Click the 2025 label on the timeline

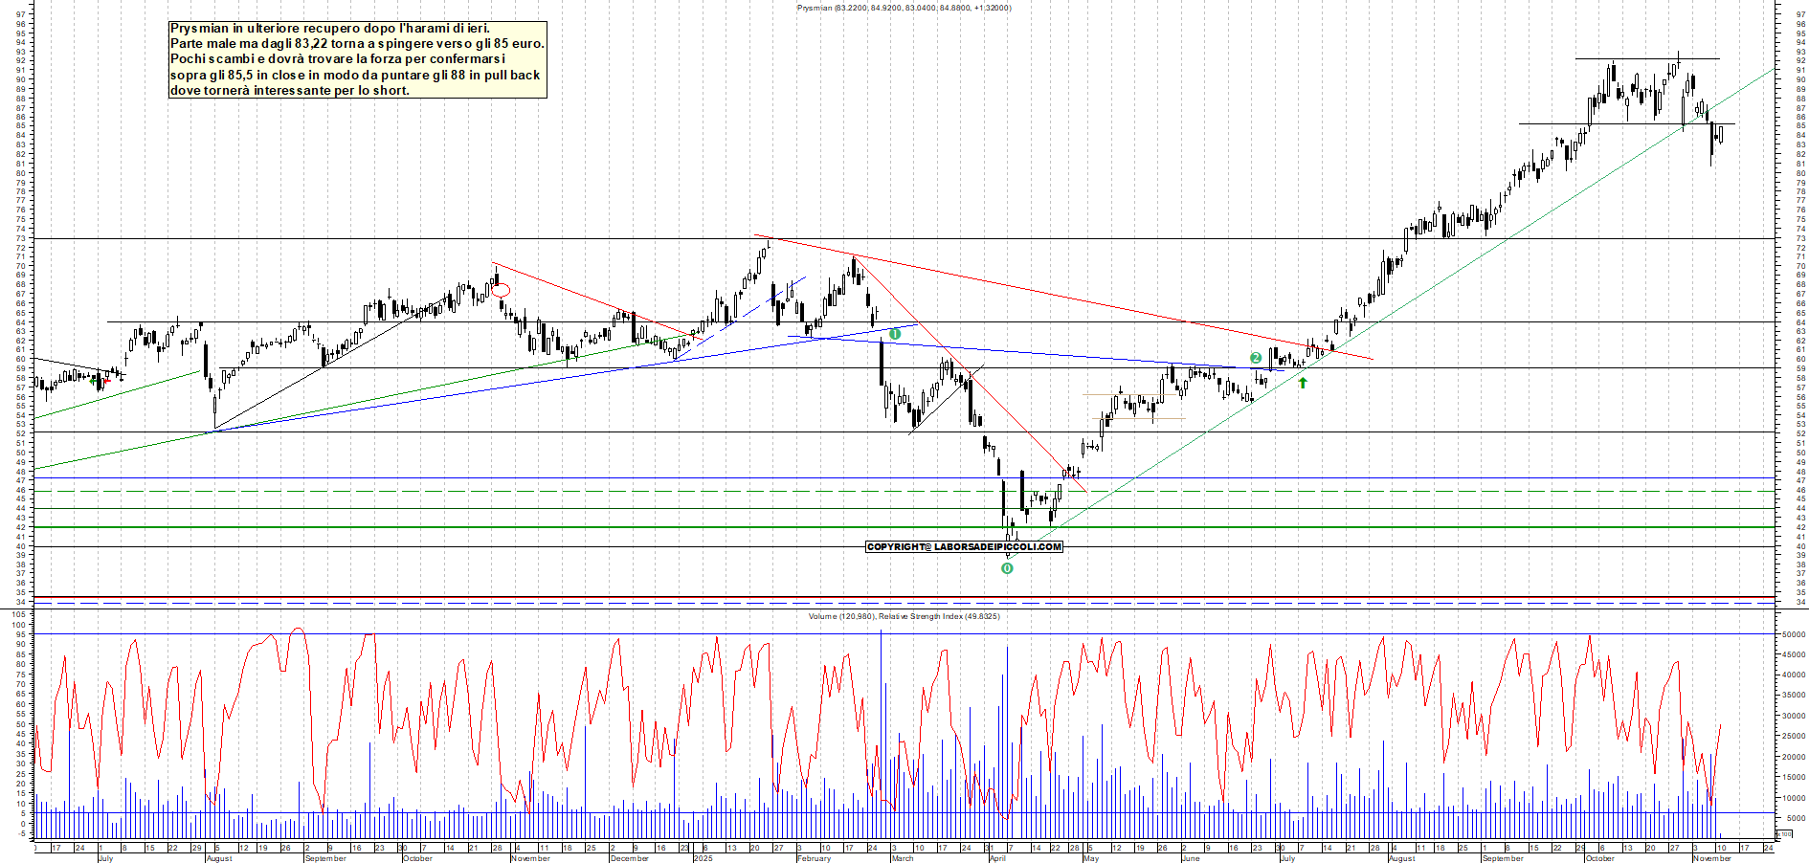coord(703,858)
